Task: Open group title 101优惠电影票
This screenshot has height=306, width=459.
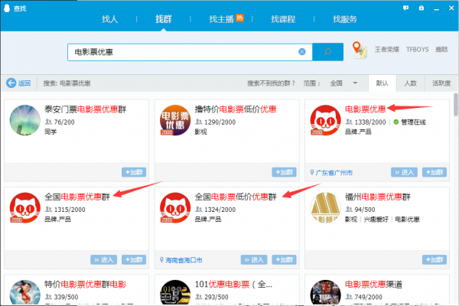Action: (x=233, y=284)
